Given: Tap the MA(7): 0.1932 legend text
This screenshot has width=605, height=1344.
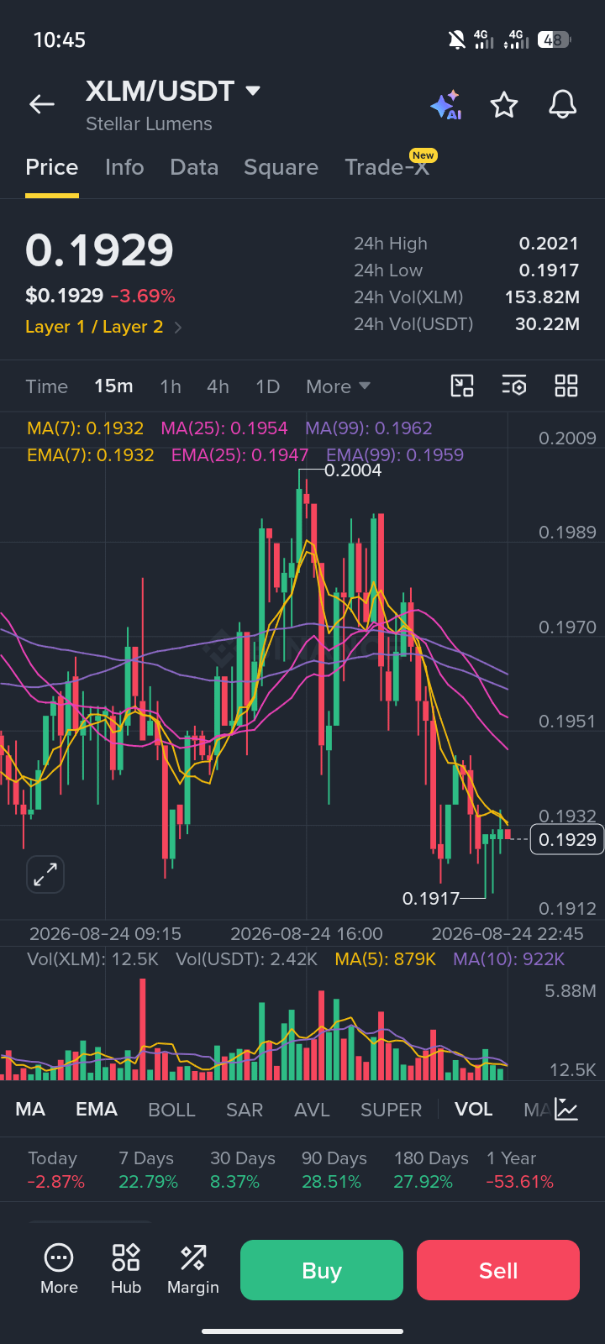Looking at the screenshot, I should click(x=85, y=428).
